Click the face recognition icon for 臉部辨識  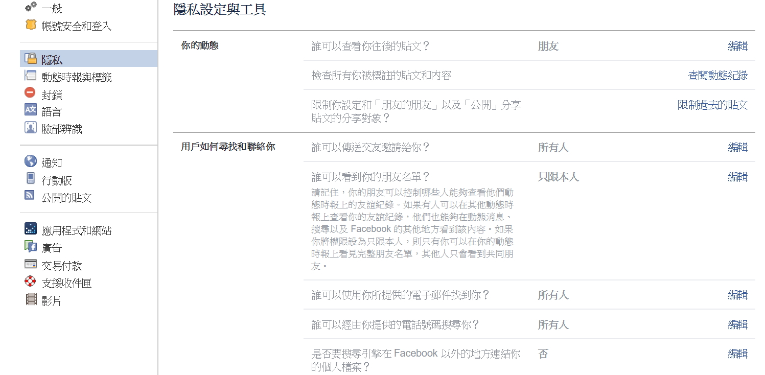pos(31,128)
